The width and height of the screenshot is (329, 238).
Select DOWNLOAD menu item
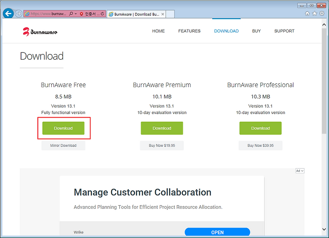[226, 31]
